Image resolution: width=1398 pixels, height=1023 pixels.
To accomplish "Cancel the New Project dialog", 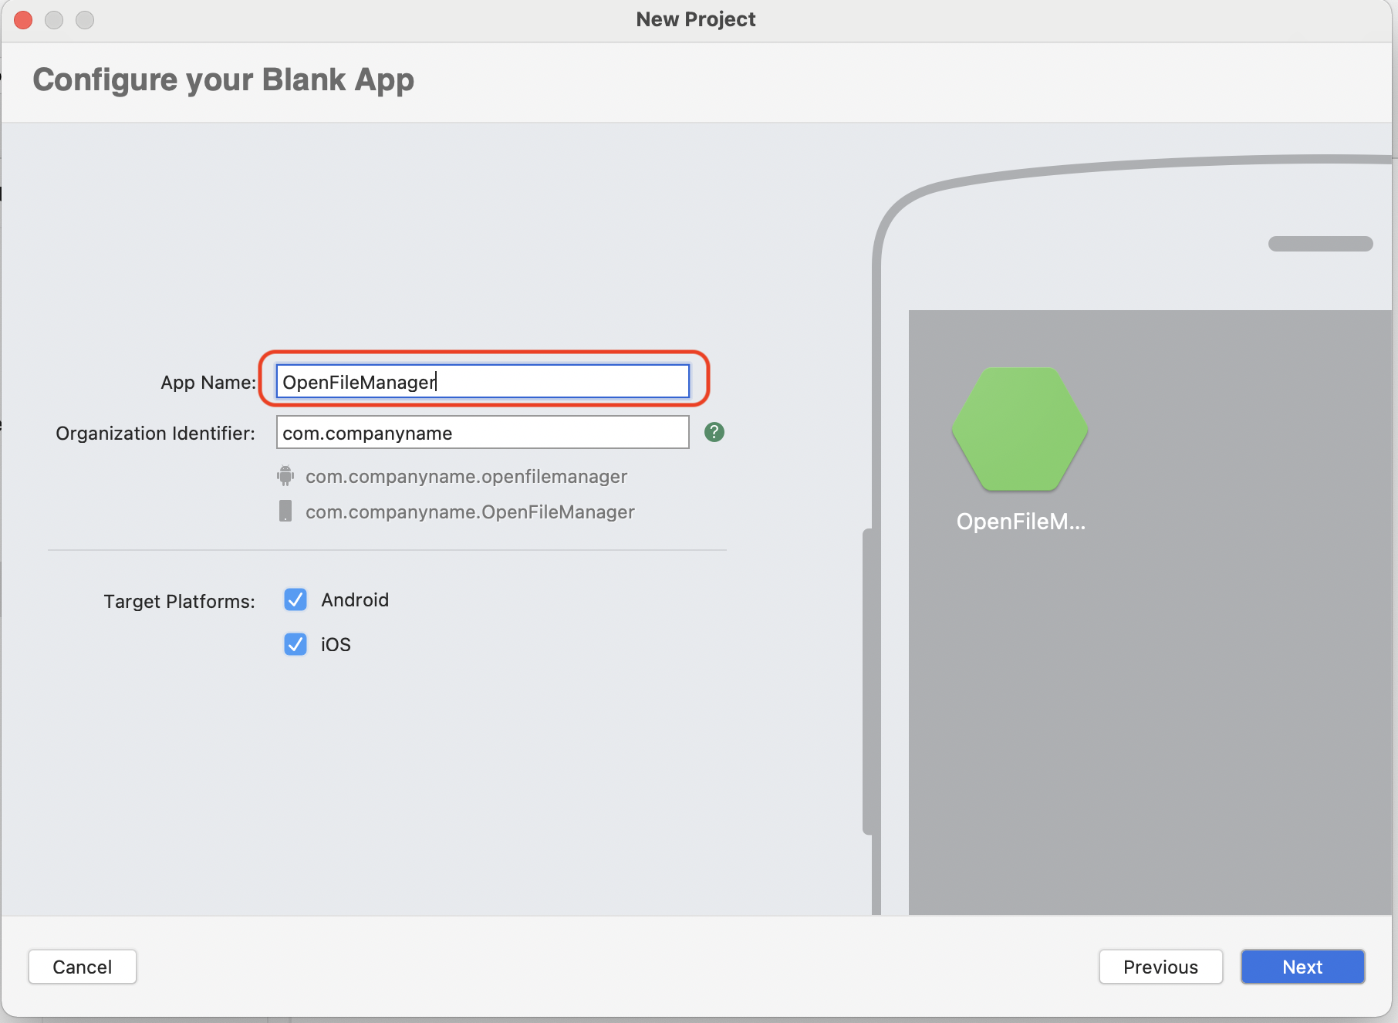I will [83, 967].
